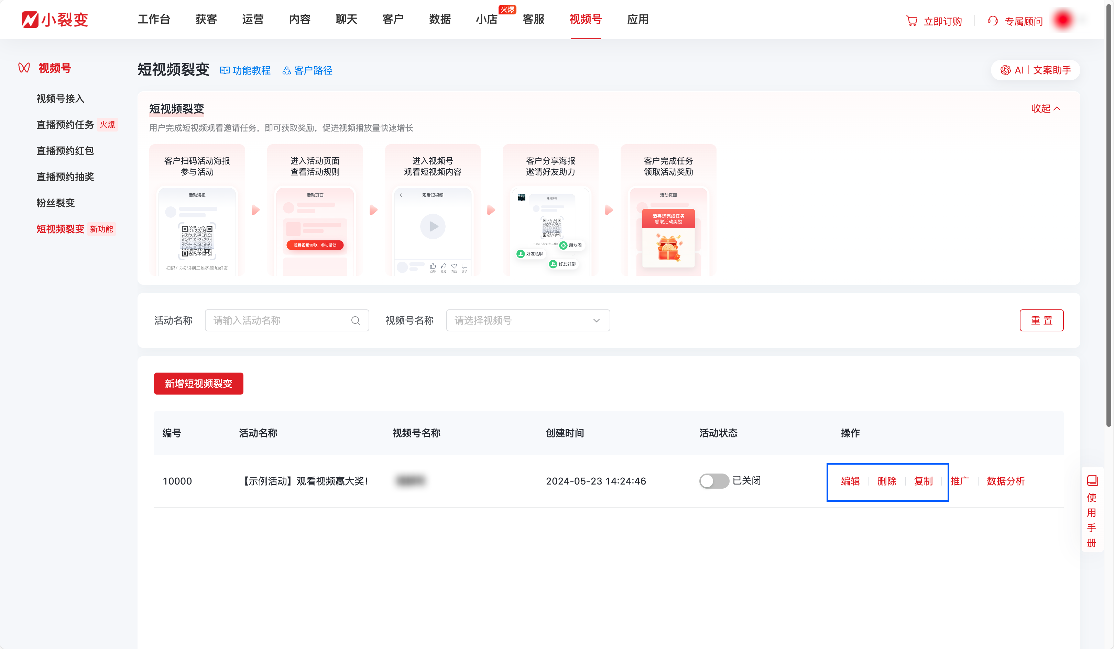This screenshot has height=649, width=1114.
Task: Click the 立即订购 link text
Action: [942, 21]
